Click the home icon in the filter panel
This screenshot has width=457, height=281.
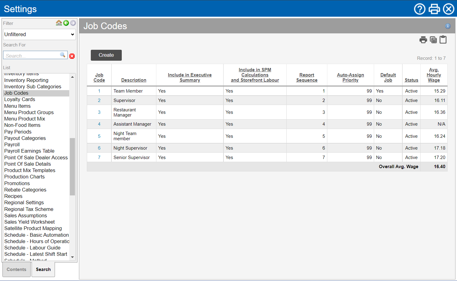click(x=59, y=23)
